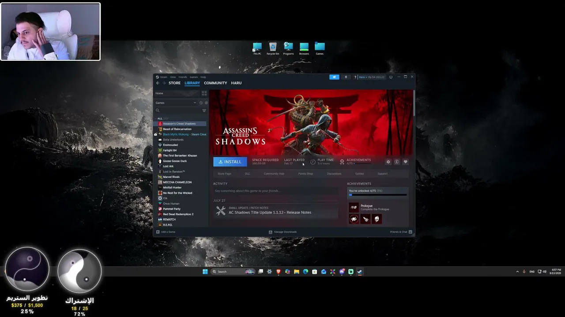Image resolution: width=565 pixels, height=317 pixels.
Task: Open the Browsers desktop folder
Action: [304, 48]
